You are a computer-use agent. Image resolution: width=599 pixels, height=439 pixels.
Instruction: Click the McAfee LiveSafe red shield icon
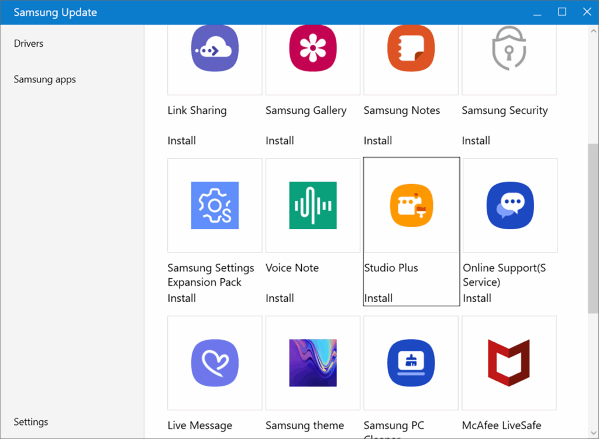pyautogui.click(x=509, y=362)
